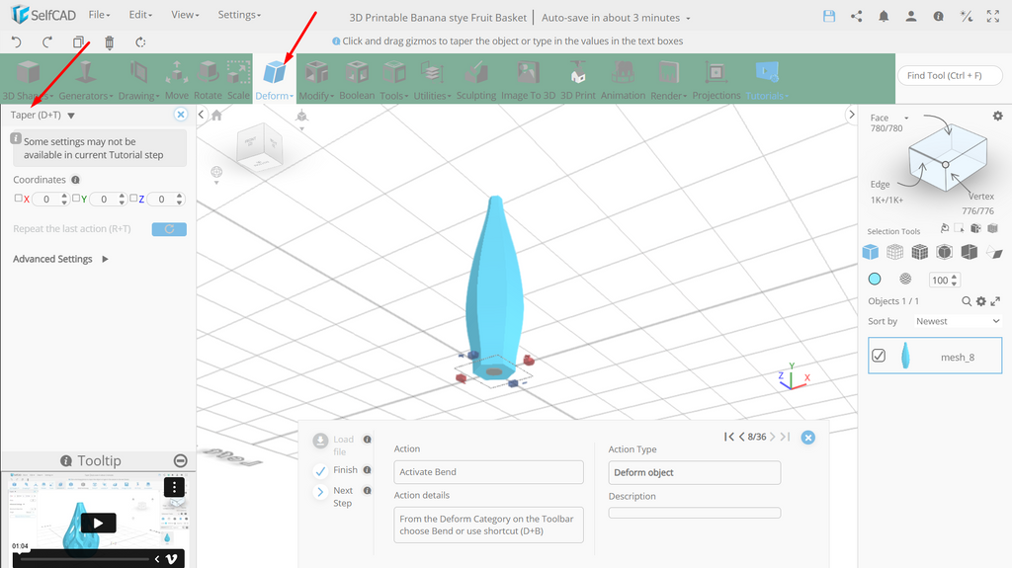
Task: Click the share icon in header
Action: pos(857,17)
